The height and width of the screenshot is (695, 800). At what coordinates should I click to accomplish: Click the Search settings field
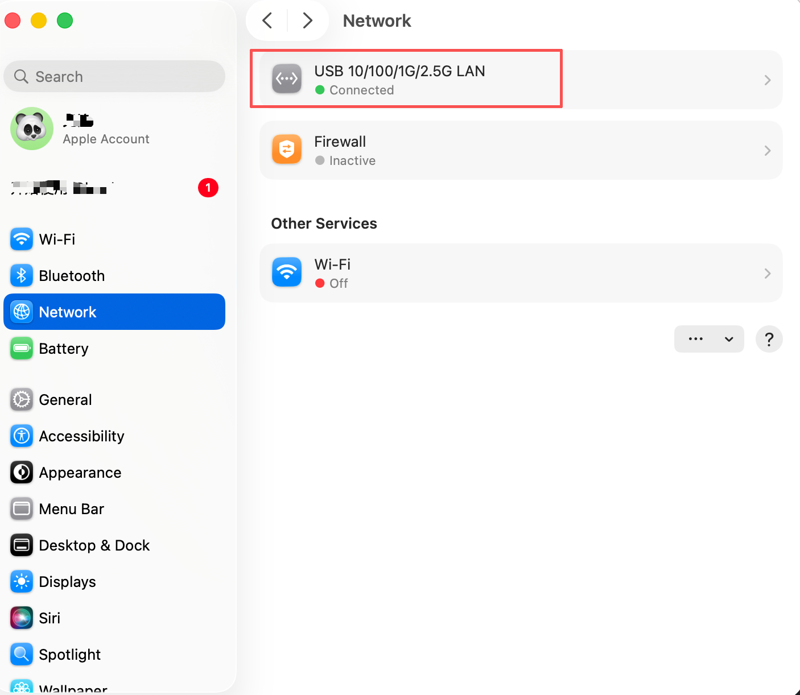114,77
